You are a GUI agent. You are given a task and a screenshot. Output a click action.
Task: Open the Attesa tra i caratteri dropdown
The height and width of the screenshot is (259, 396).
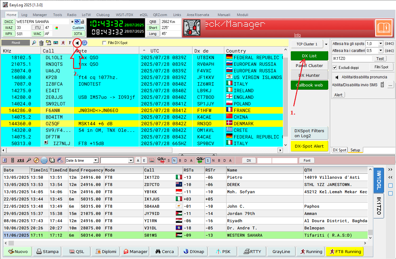point(381,51)
